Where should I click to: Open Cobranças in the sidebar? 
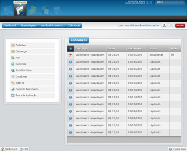coord(32,52)
